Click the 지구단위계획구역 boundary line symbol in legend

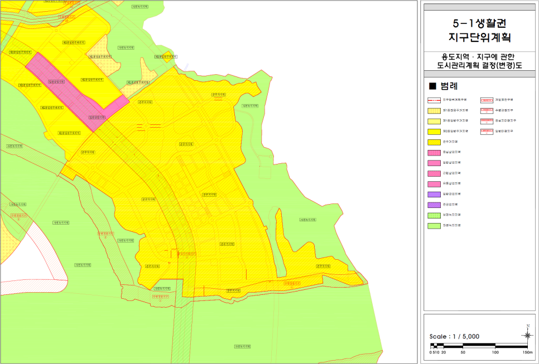coord(434,100)
